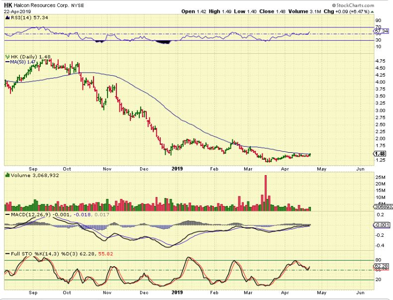The image size is (393, 300).
Task: Click the MACD(12,26,9) legend icon
Action: [6, 214]
